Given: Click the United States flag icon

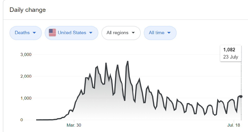Looking at the screenshot, I should coord(52,33).
